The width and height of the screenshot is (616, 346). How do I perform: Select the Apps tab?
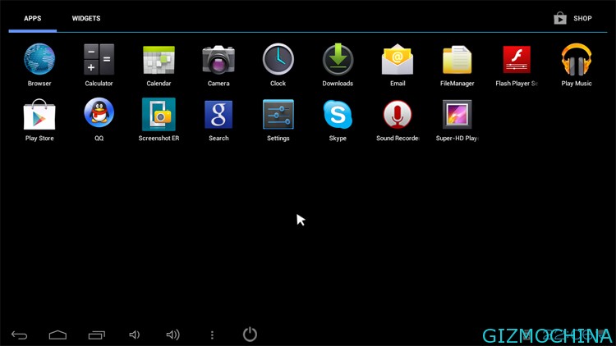tap(33, 18)
